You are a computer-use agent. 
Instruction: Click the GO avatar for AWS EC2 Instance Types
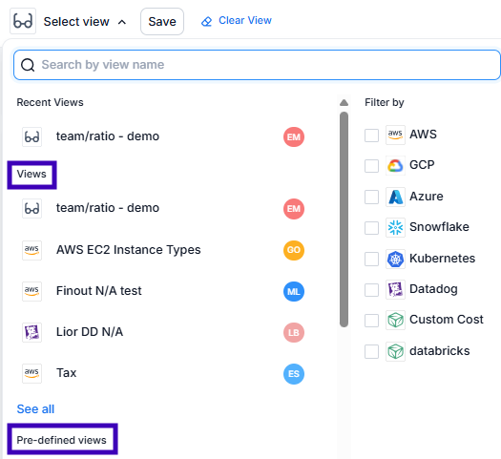point(294,250)
